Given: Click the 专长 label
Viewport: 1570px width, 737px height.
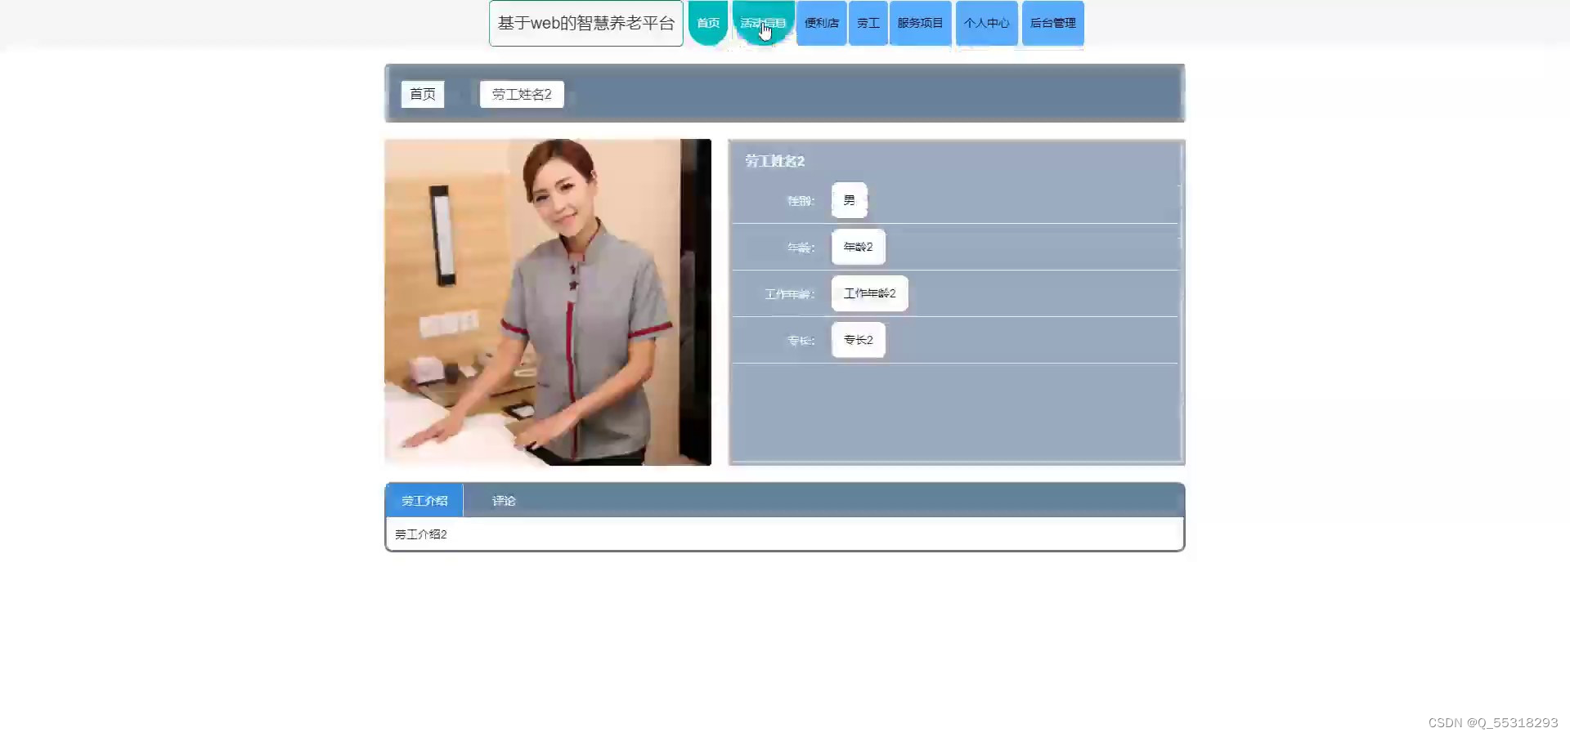Looking at the screenshot, I should (801, 341).
